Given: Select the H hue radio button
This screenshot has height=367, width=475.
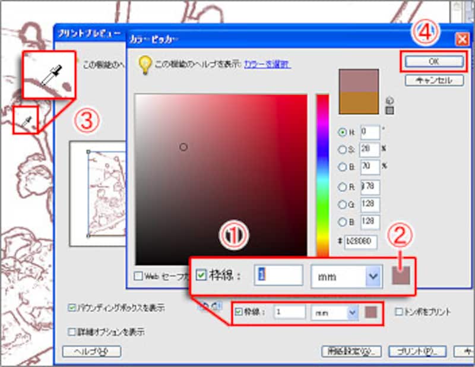Looking at the screenshot, I should pyautogui.click(x=343, y=132).
